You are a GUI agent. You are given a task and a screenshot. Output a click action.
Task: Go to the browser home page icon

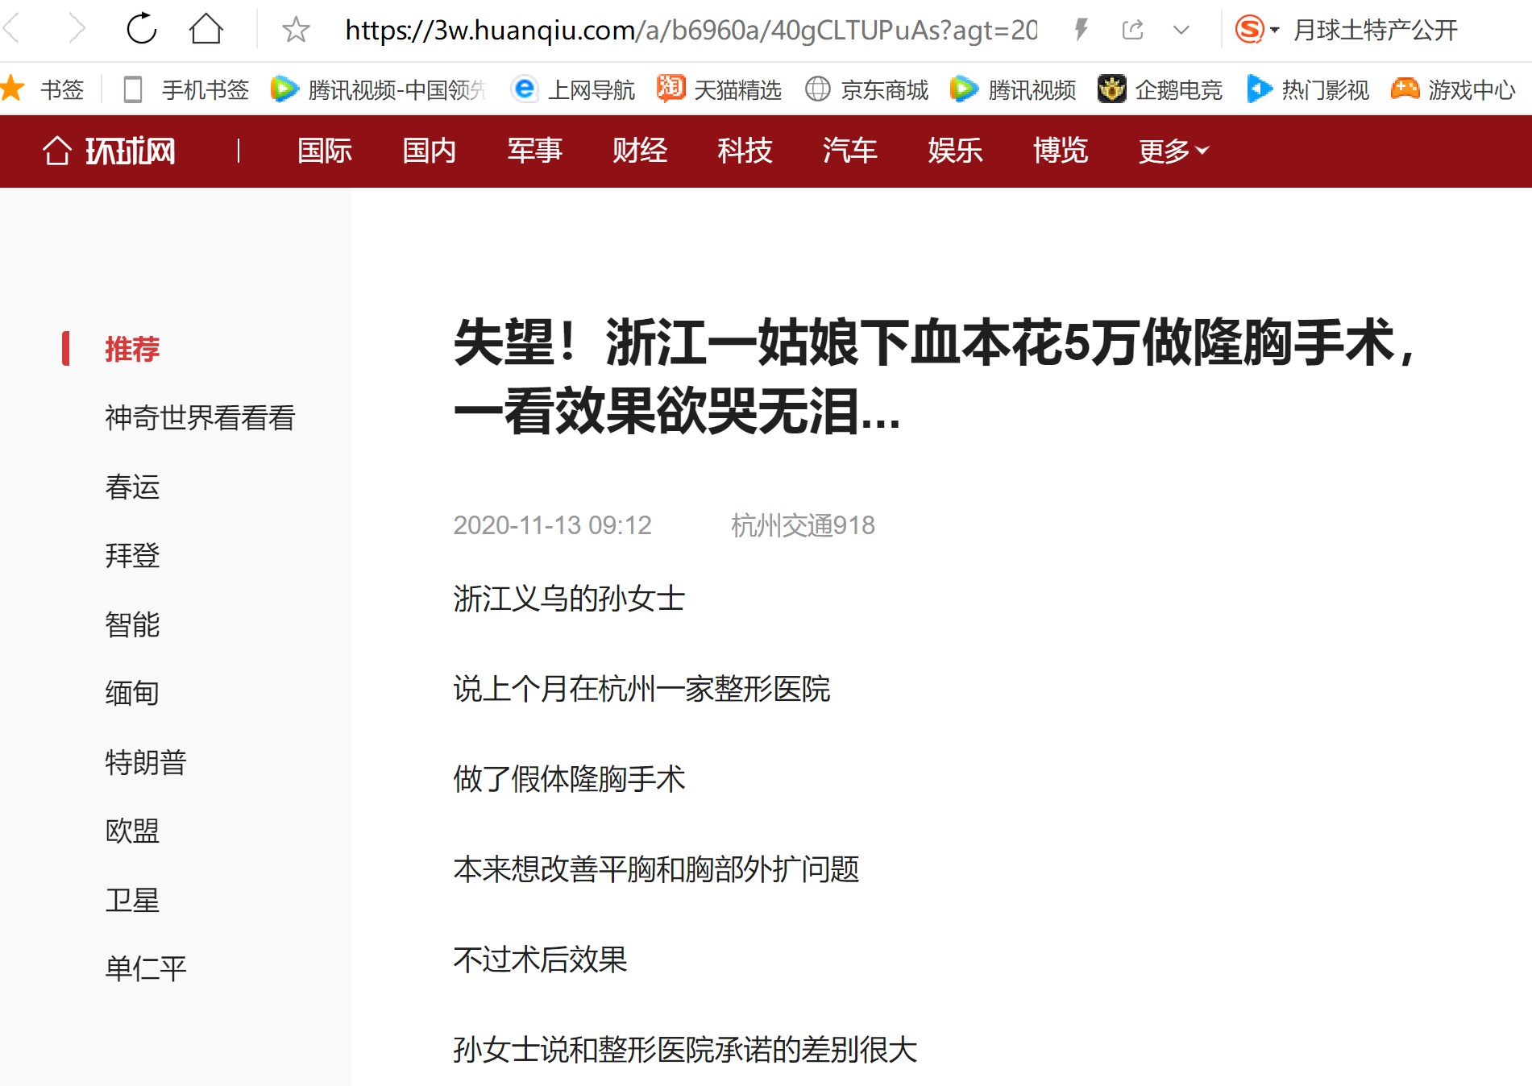pos(206,29)
